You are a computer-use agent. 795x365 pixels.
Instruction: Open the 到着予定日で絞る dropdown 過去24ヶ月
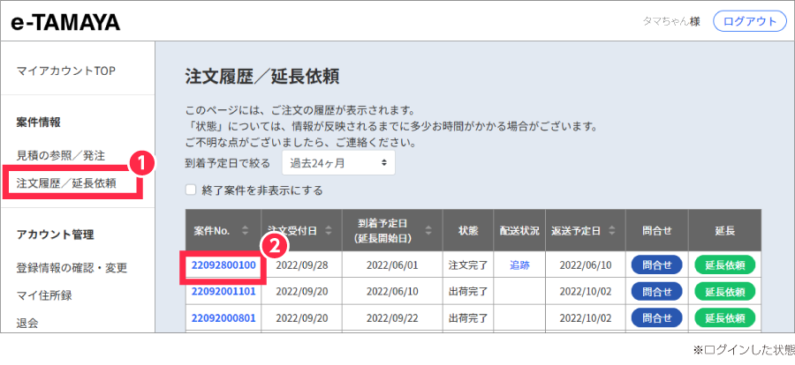[338, 163]
